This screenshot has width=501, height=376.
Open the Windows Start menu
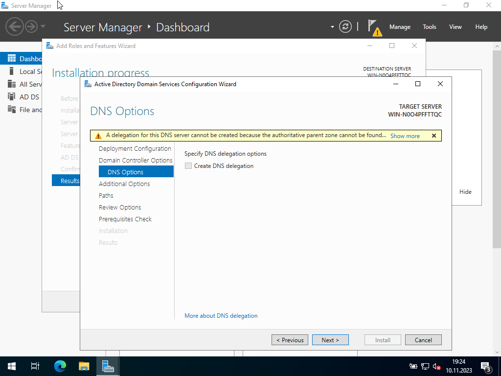click(12, 366)
